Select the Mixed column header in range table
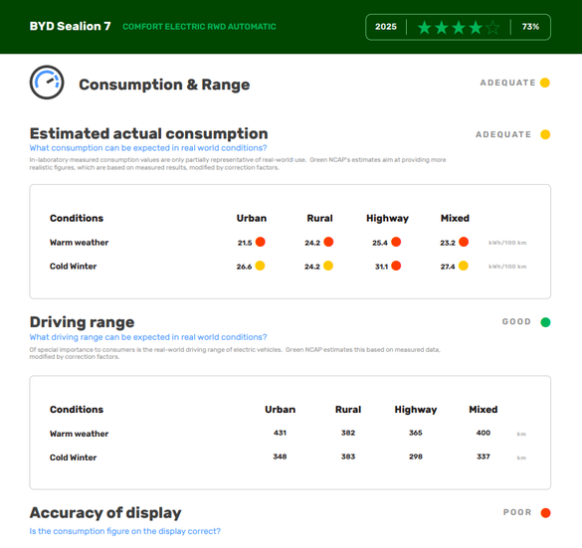This screenshot has width=582, height=548. click(484, 409)
